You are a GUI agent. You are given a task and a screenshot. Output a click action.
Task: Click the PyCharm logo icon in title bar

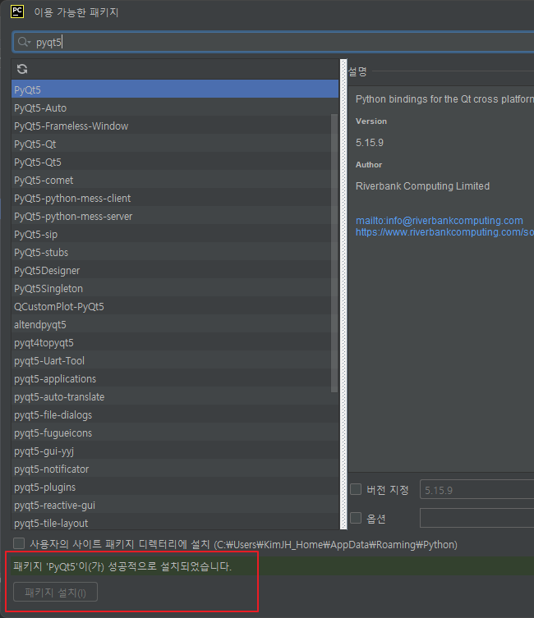click(17, 11)
